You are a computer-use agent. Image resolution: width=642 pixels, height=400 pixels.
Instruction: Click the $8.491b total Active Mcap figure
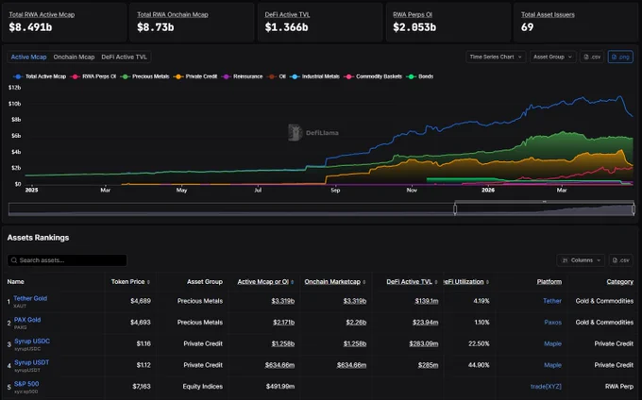click(x=30, y=27)
